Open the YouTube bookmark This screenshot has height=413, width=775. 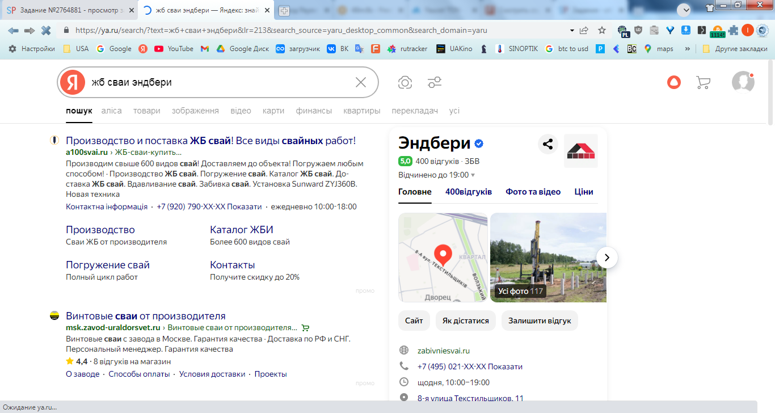click(174, 49)
